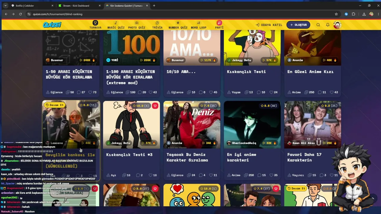381x214 pixels.
Task: Open the tab search dropdown arrow
Action: click(x=5, y=6)
